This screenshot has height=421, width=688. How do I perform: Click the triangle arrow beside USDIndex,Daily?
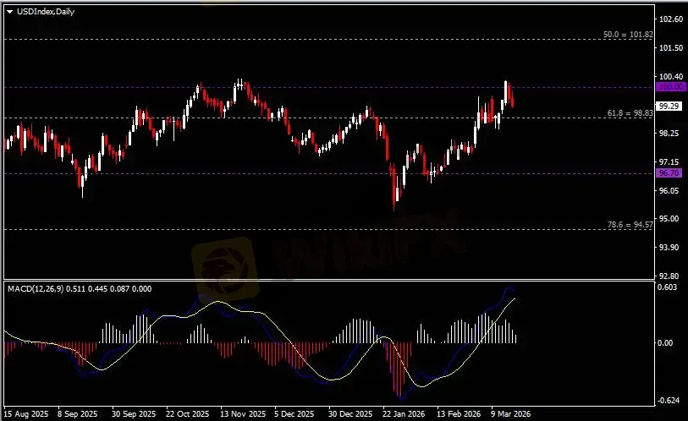[9, 11]
